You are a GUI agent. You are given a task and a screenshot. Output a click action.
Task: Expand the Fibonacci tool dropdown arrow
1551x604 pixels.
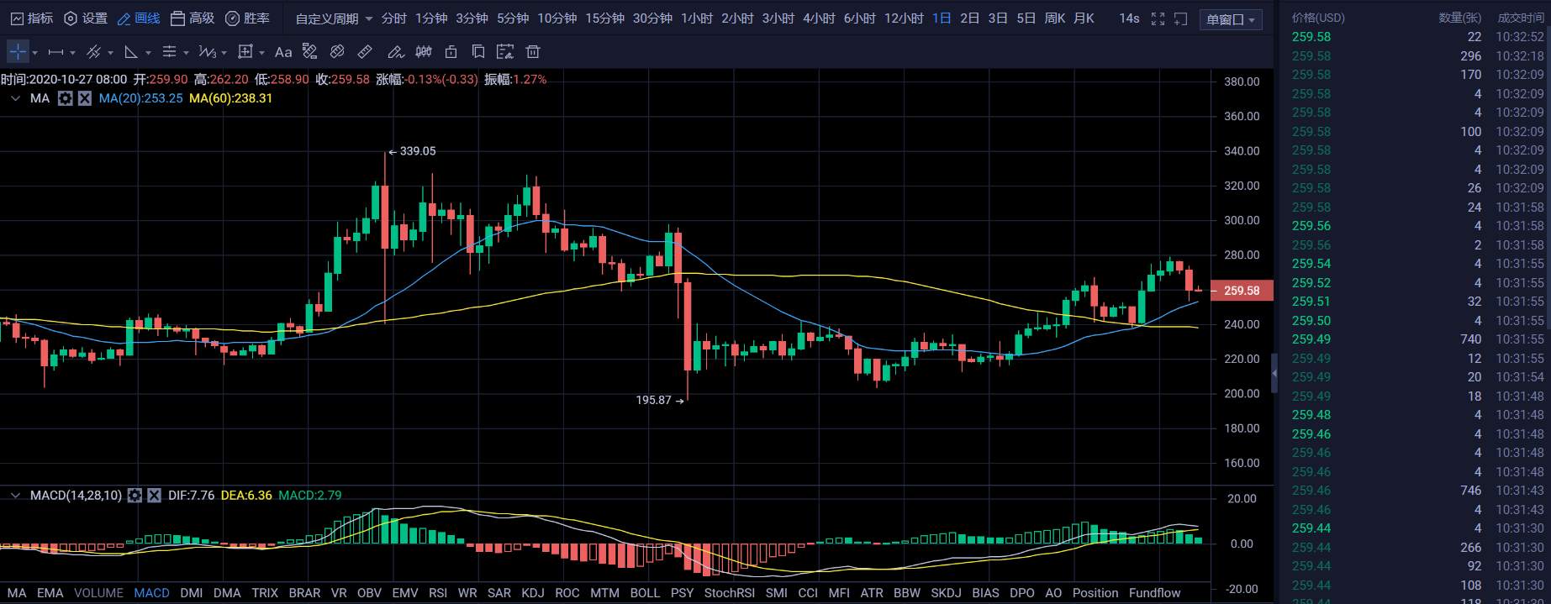(x=186, y=53)
